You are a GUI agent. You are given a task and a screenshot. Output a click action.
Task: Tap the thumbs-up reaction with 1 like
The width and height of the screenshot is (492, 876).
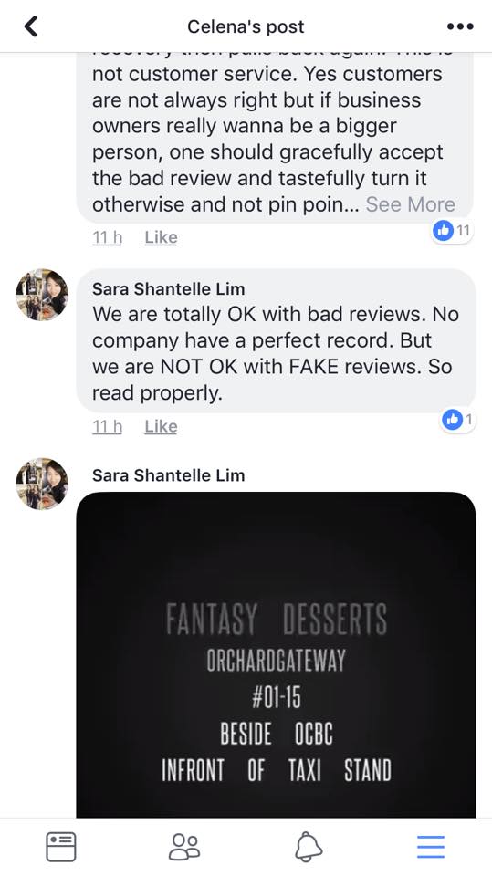pyautogui.click(x=457, y=420)
